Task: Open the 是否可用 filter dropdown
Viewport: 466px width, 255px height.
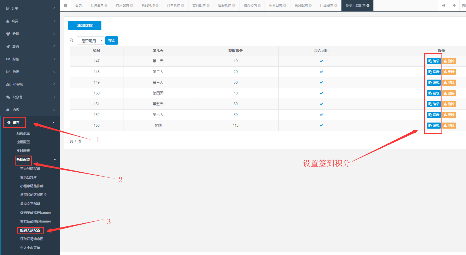Action: [x=90, y=41]
